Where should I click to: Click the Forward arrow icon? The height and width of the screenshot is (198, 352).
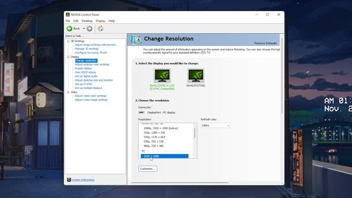(89, 29)
